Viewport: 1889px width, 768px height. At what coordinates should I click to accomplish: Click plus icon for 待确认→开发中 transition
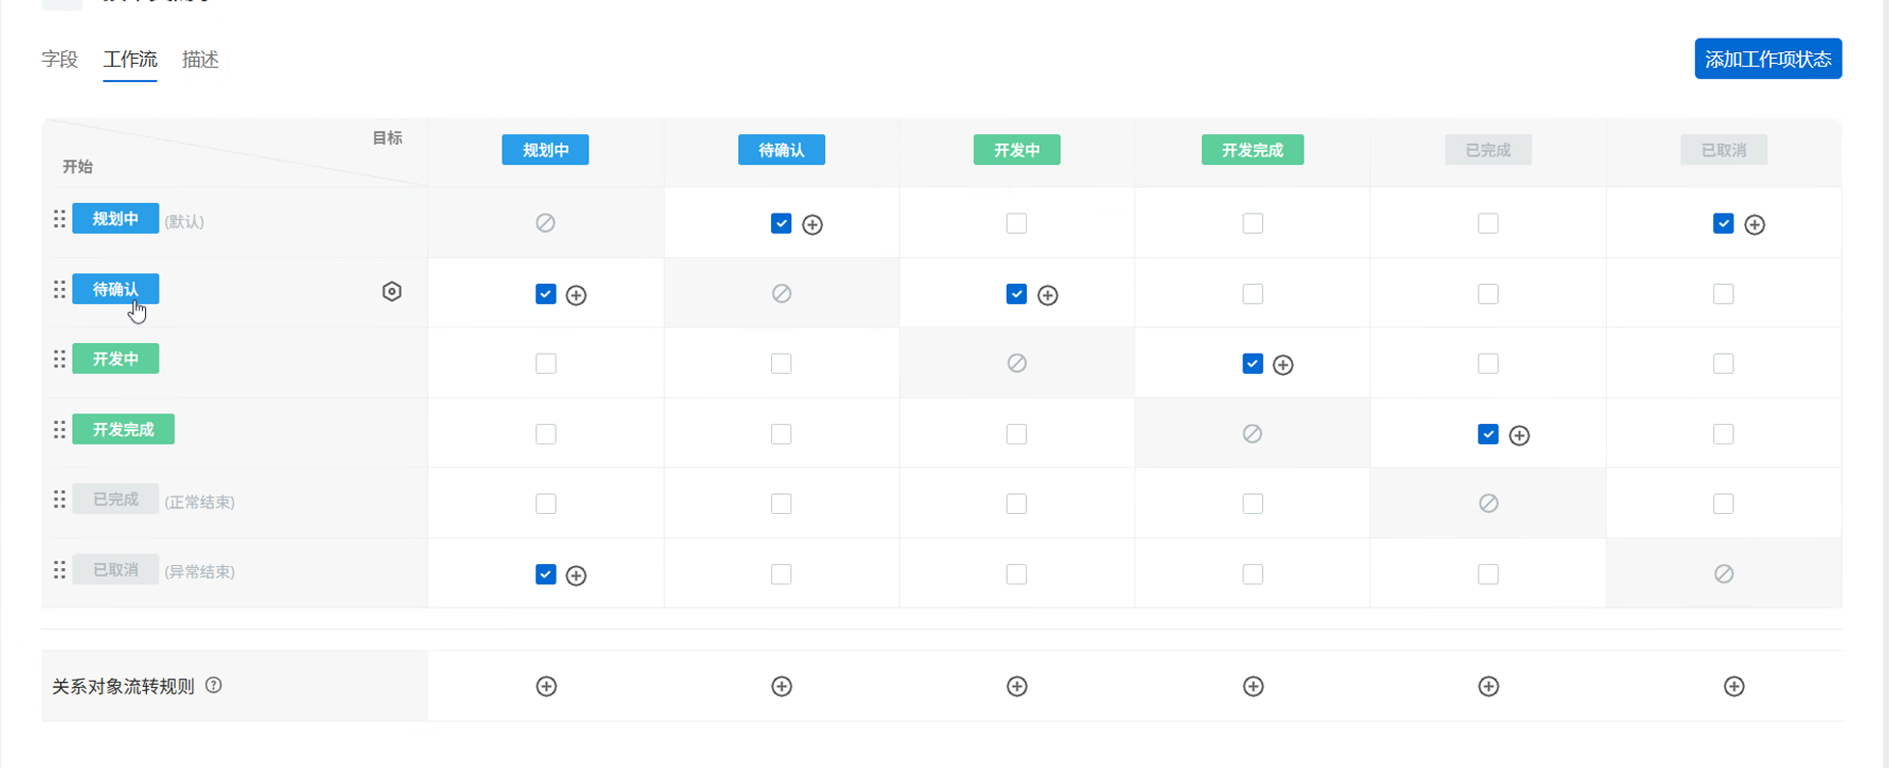pos(1047,296)
